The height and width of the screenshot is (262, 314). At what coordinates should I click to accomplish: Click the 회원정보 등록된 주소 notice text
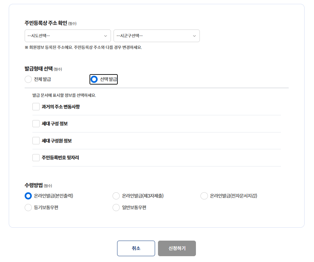click(x=83, y=47)
